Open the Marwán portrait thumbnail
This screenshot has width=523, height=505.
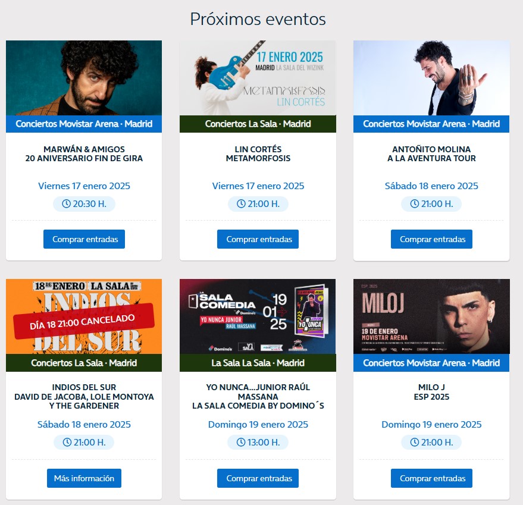pos(84,78)
